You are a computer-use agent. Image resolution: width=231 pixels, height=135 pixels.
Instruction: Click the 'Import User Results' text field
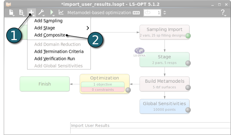click(x=150, y=125)
